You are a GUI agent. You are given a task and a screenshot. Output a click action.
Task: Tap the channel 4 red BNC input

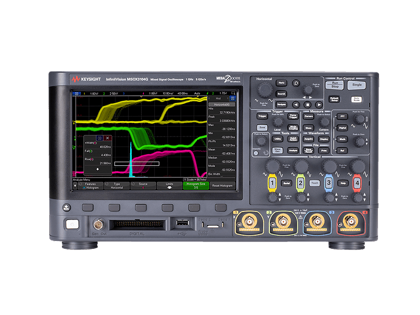(x=350, y=222)
